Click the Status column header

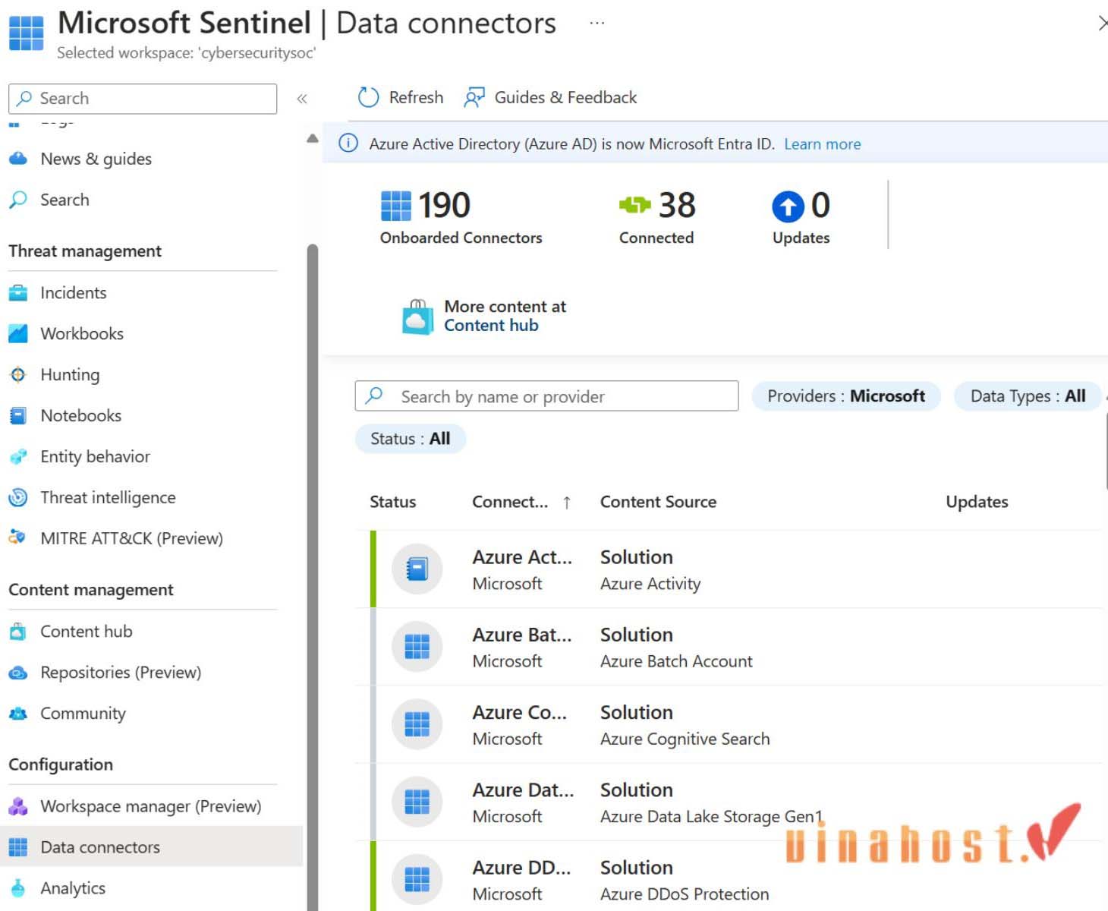point(392,502)
